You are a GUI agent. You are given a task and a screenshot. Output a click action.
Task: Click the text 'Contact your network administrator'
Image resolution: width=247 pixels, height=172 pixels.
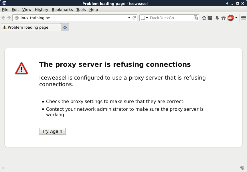coord(87,109)
